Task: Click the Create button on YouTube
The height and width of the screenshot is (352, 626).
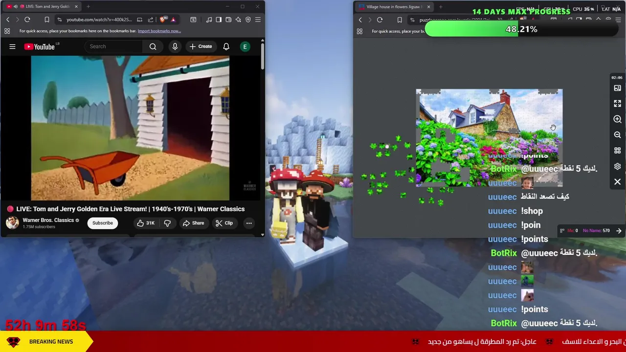Action: click(201, 46)
